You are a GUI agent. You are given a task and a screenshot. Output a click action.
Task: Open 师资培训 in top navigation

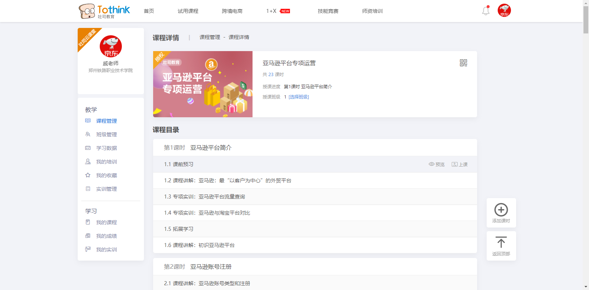coord(373,11)
